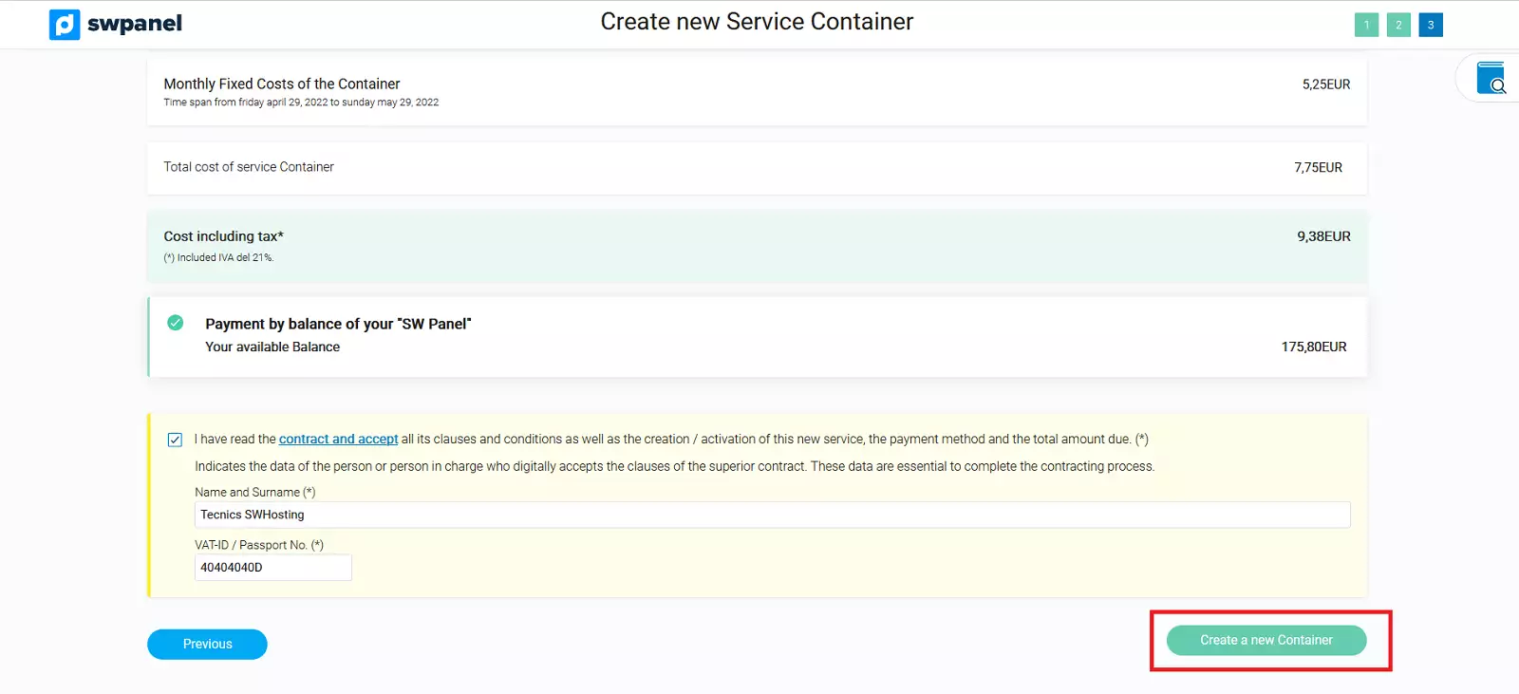Toggle the contract acceptance checkbox
This screenshot has width=1519, height=694.
175,440
